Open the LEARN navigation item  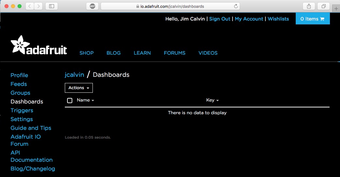point(142,53)
